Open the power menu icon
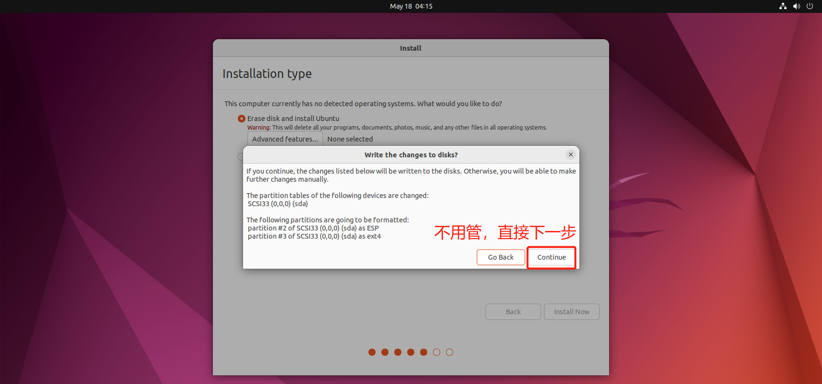The width and height of the screenshot is (822, 384). pyautogui.click(x=810, y=6)
